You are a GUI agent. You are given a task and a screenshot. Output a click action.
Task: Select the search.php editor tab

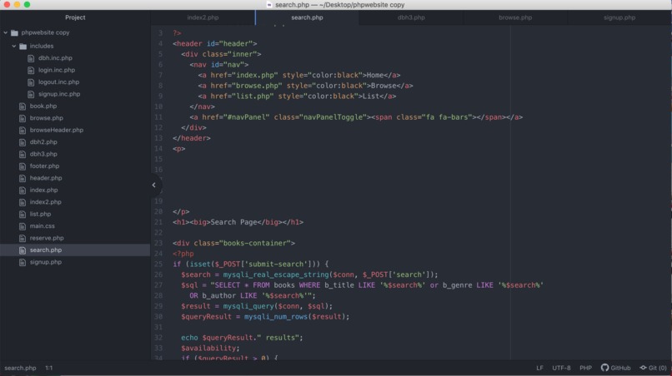tap(308, 17)
